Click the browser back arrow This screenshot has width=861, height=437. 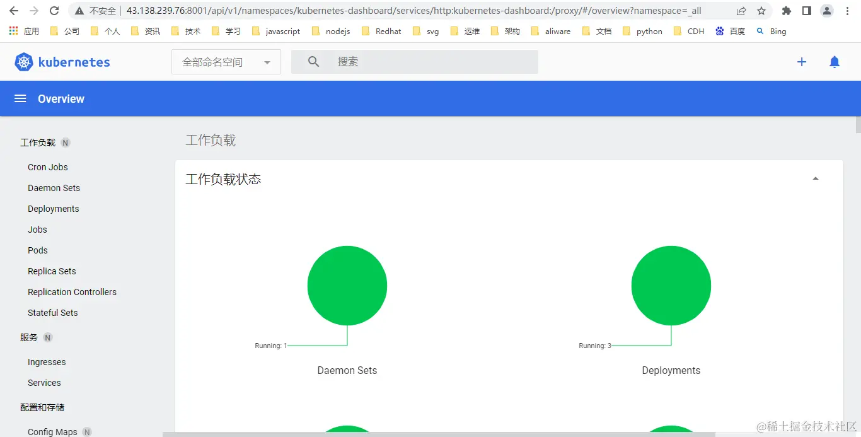14,11
